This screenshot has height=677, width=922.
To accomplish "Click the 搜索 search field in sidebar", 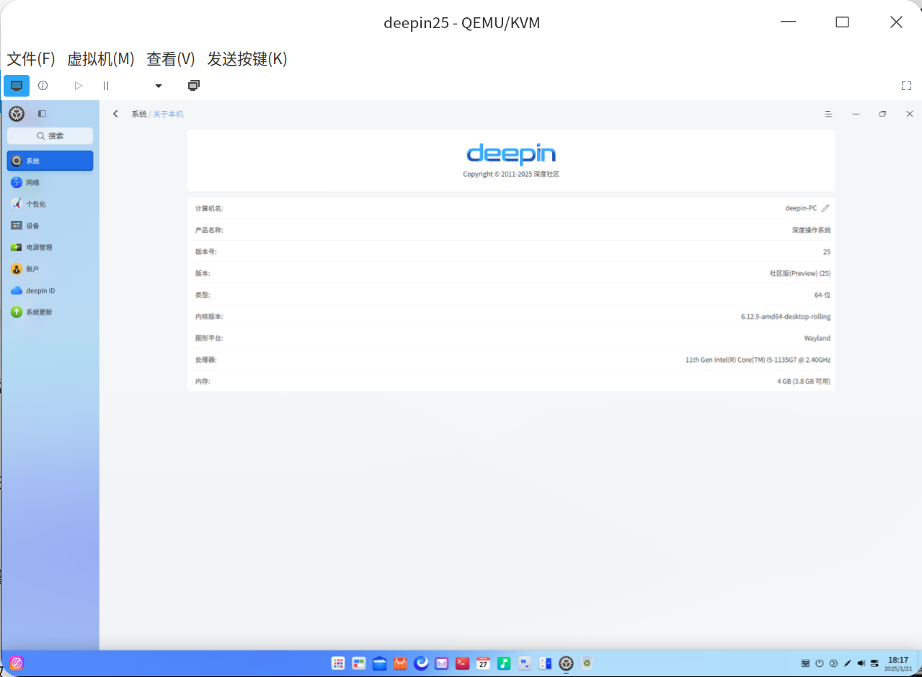I will point(50,136).
